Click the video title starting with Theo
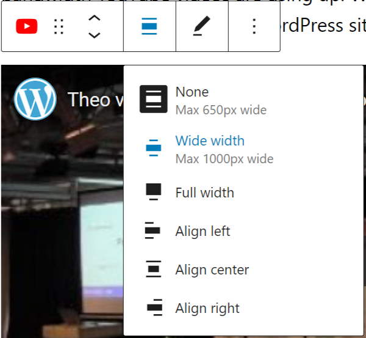 coord(96,100)
